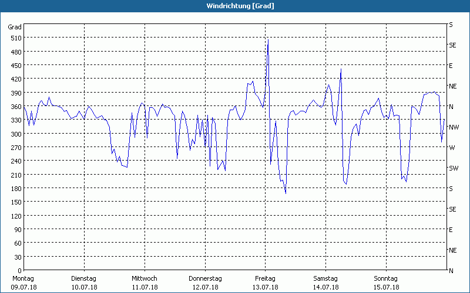This screenshot has height=293, width=470.
Task: Click the Samstag spike reaching above 420
Action: tap(341, 69)
